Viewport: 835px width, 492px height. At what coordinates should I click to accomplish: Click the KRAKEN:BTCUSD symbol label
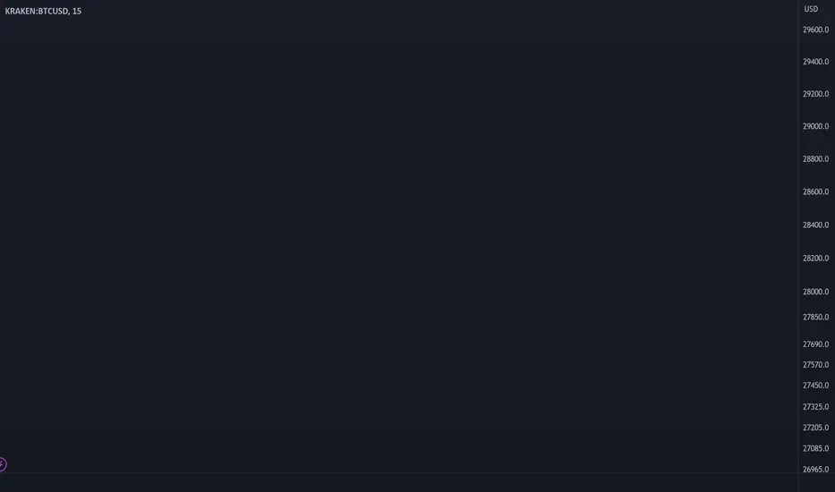(37, 11)
